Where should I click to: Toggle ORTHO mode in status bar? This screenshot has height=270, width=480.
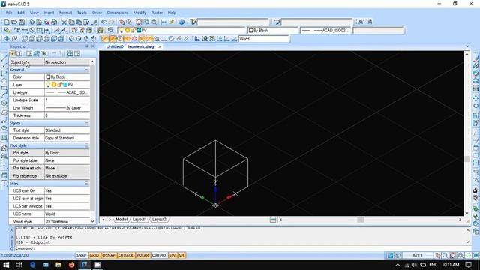(x=159, y=255)
